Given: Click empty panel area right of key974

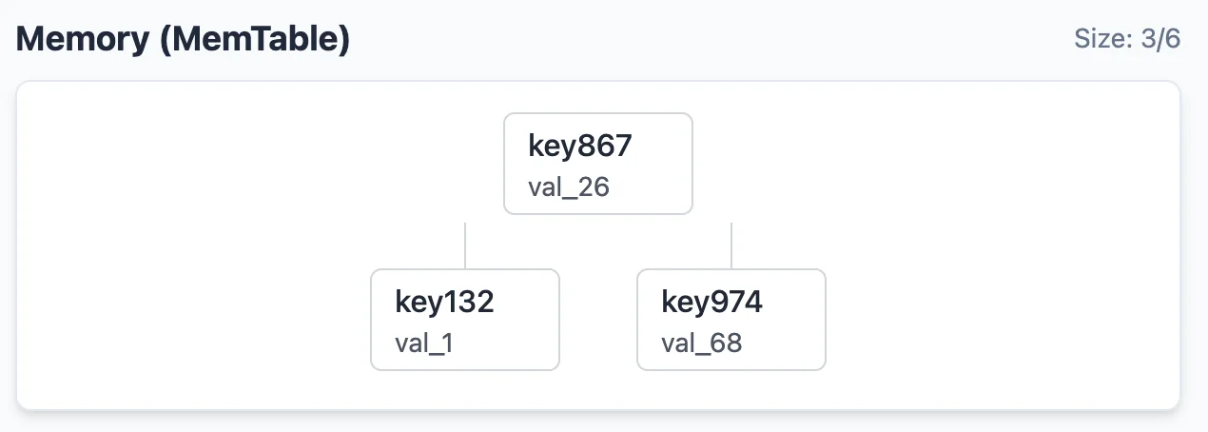Looking at the screenshot, I should [x=999, y=320].
